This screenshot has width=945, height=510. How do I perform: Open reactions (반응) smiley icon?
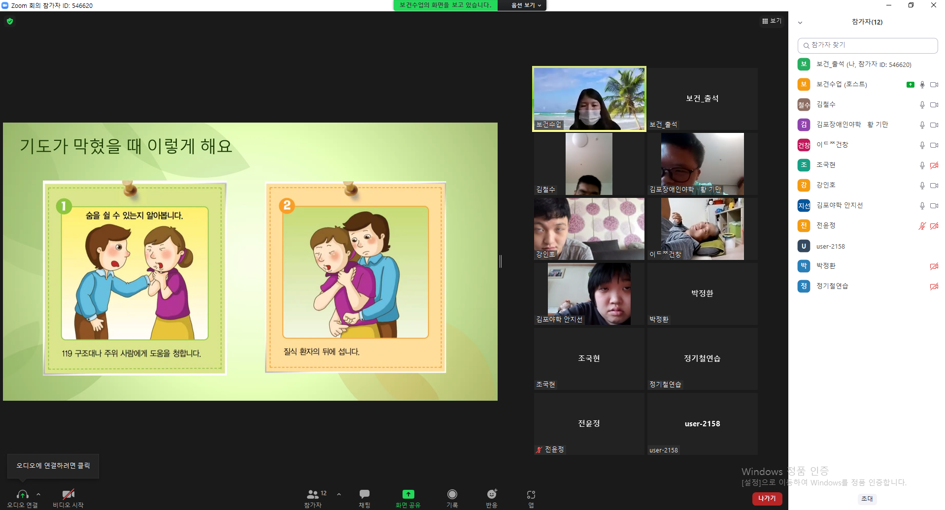coord(492,494)
